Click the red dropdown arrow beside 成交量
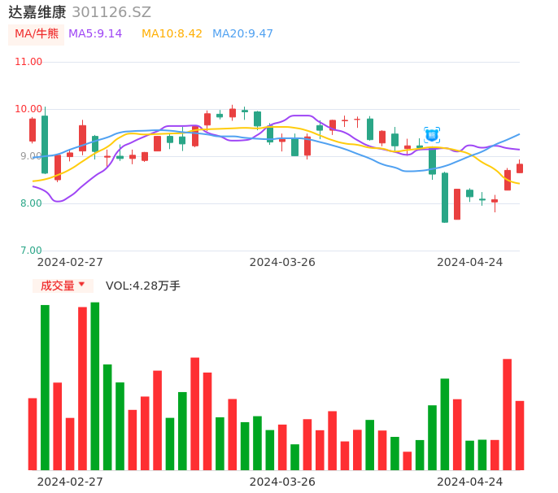The height and width of the screenshot is (493, 558). tap(81, 286)
